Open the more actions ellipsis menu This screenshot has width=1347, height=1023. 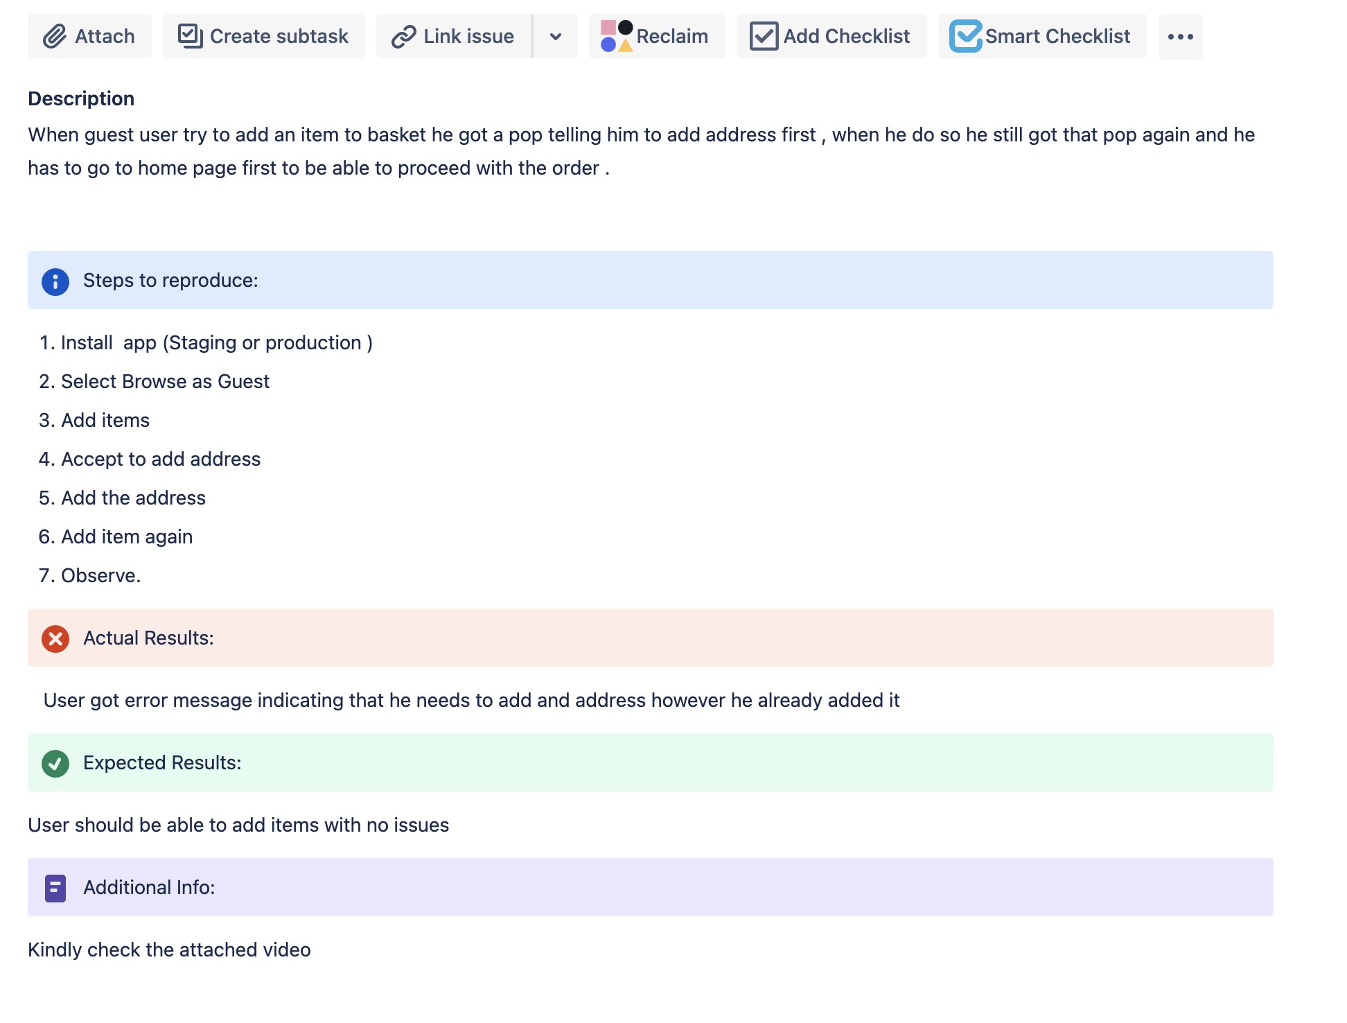point(1180,36)
